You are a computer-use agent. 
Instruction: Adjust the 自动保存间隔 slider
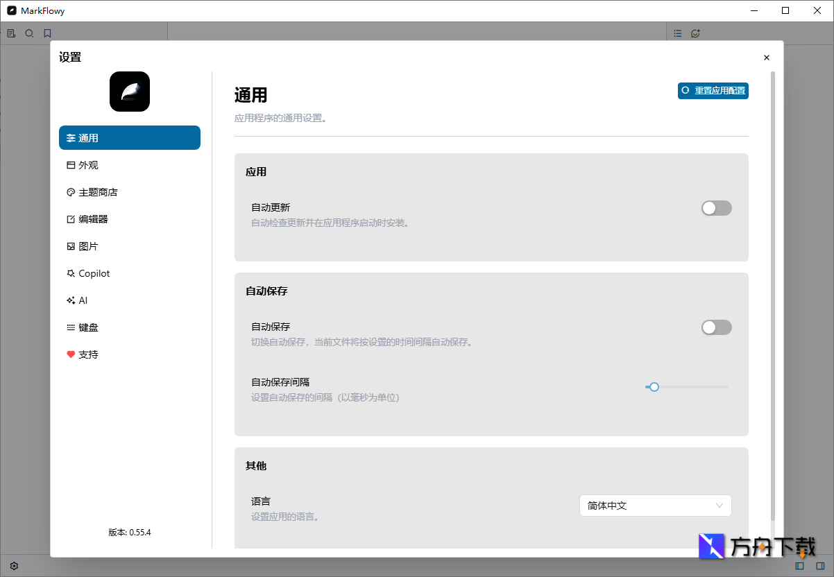click(653, 387)
